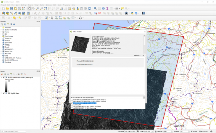The width and height of the screenshot is (216, 133).
Task: Select the ALOS2290982870-191013 search result entry
Action: (x=108, y=63)
